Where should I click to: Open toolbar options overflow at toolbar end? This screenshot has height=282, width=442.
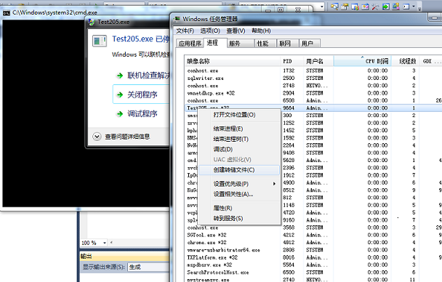point(419,8)
